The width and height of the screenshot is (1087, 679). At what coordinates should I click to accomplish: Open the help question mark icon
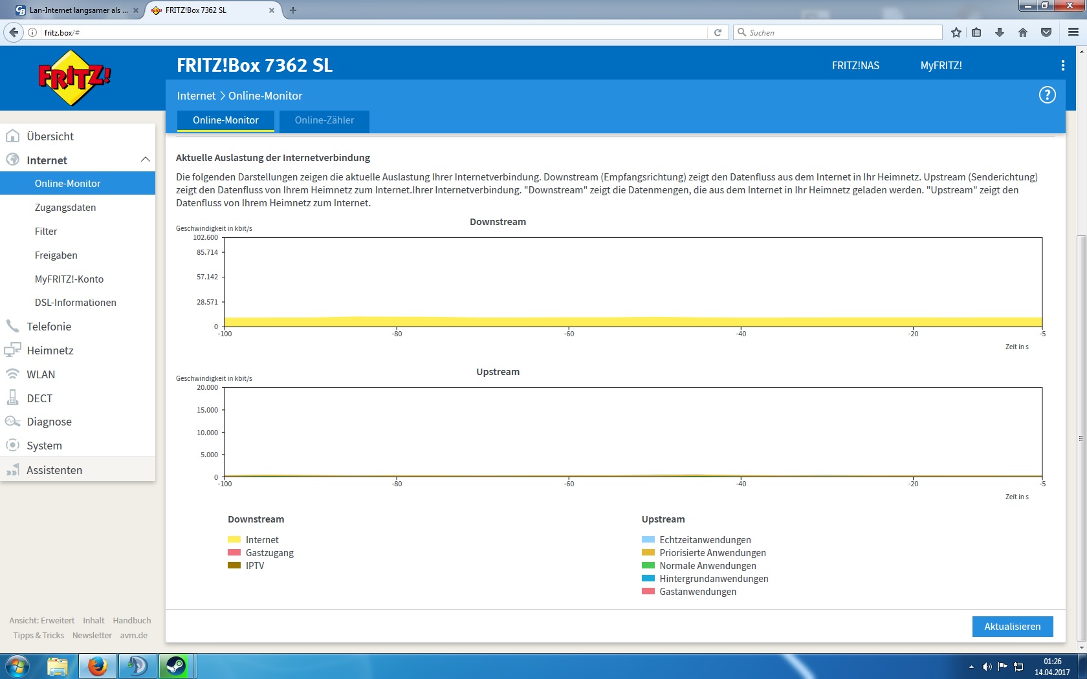1047,95
